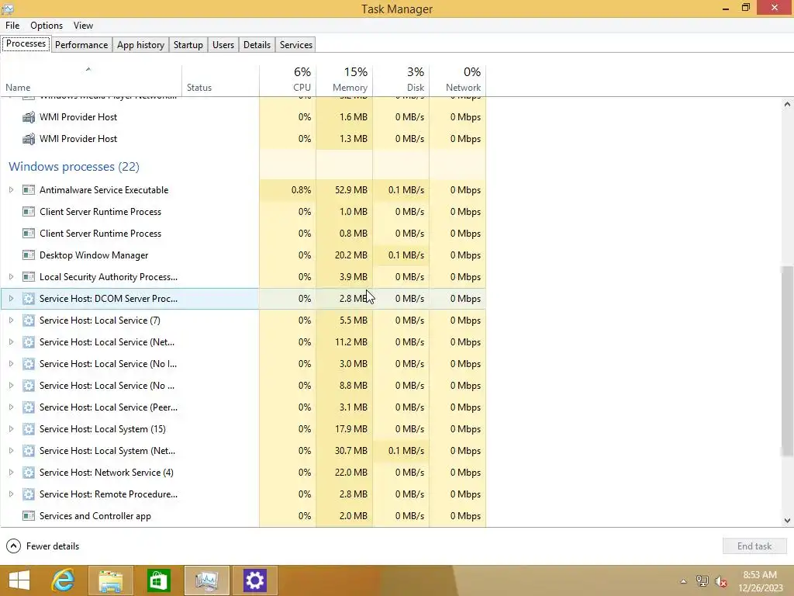Select the Service Host: Local Service (No ...) 8.8 MB row
The height and width of the screenshot is (596, 794).
tap(243, 386)
